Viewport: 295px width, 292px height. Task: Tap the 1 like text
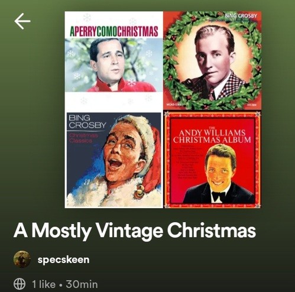44,284
